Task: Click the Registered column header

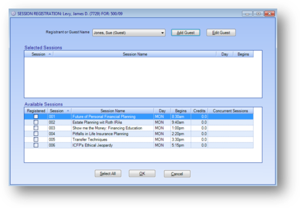Action: tap(36, 111)
